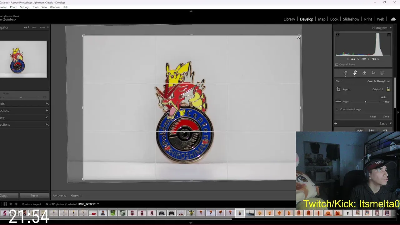Enable Constrain to Image checkbox
This screenshot has height=225, width=400.
pos(337,109)
